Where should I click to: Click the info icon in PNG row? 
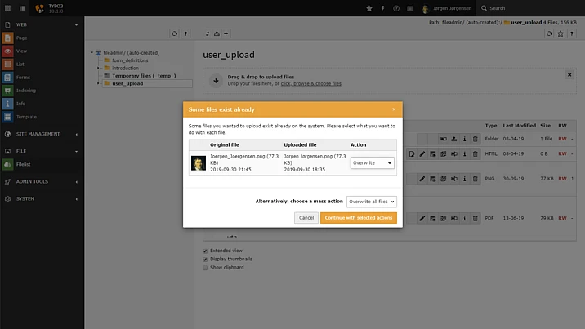click(465, 177)
